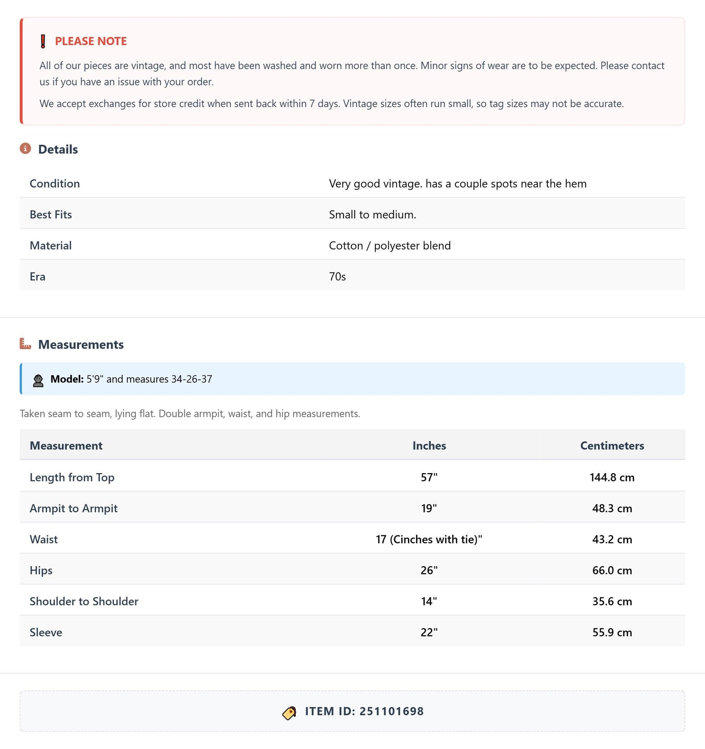Image resolution: width=705 pixels, height=749 pixels.
Task: Select the 70s era value
Action: point(337,277)
